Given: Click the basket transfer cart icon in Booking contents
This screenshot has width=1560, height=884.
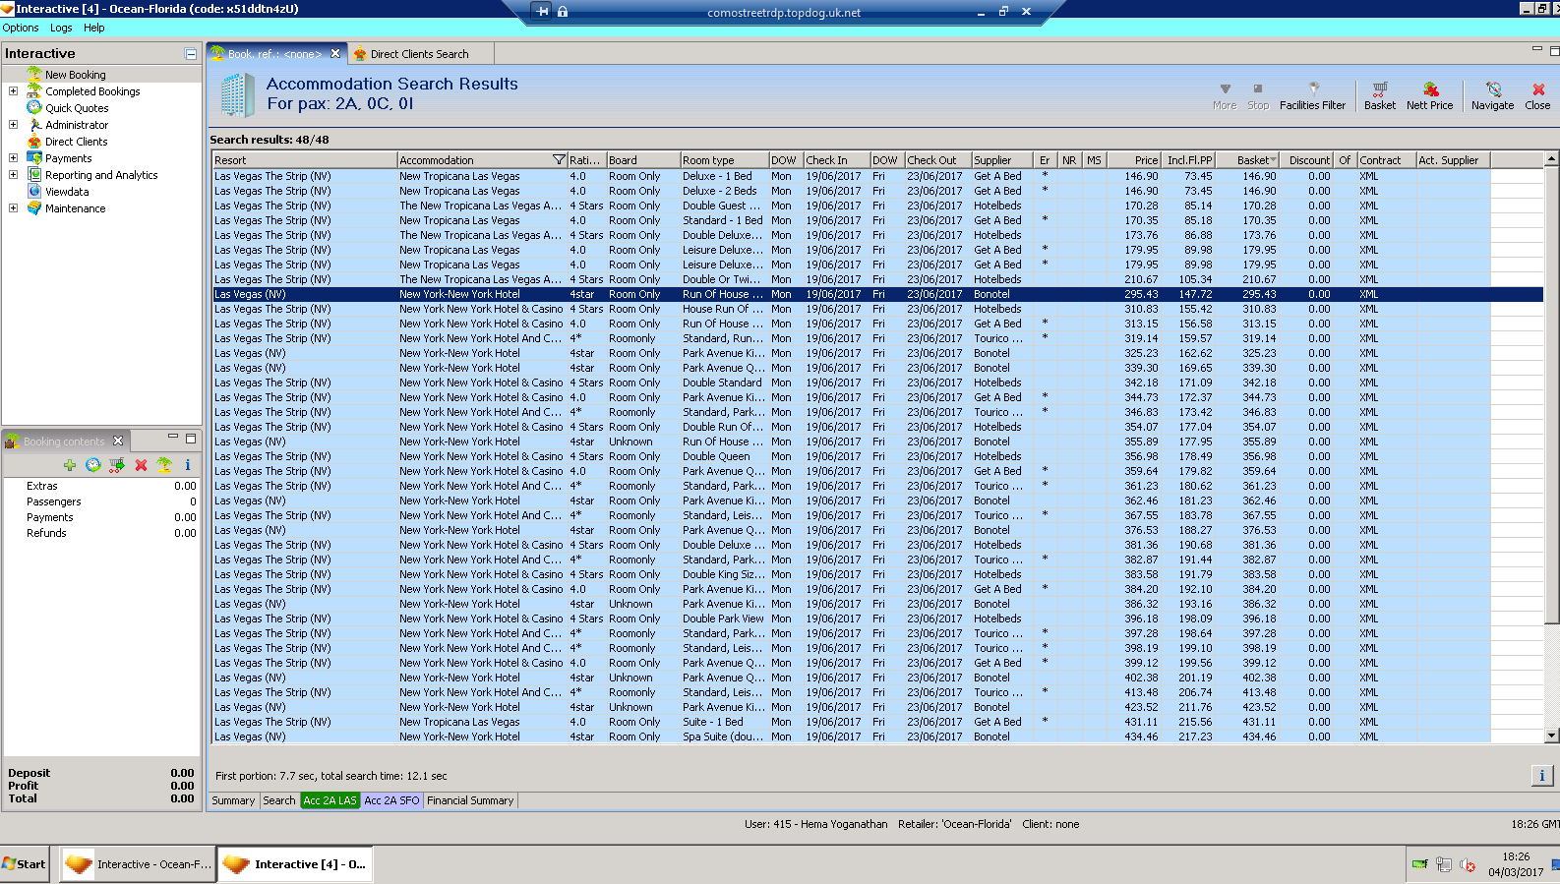Looking at the screenshot, I should click(117, 465).
